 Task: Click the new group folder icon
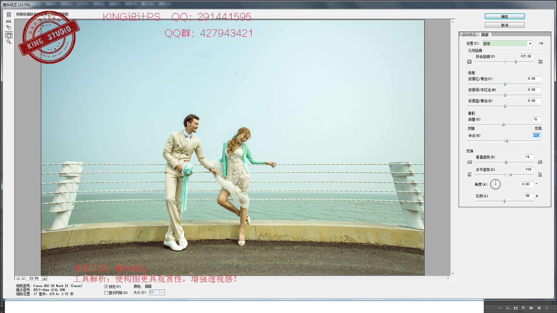click(x=531, y=308)
